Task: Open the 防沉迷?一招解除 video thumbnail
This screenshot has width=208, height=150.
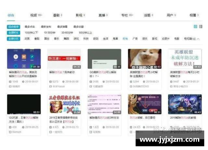Action: click(64, 59)
